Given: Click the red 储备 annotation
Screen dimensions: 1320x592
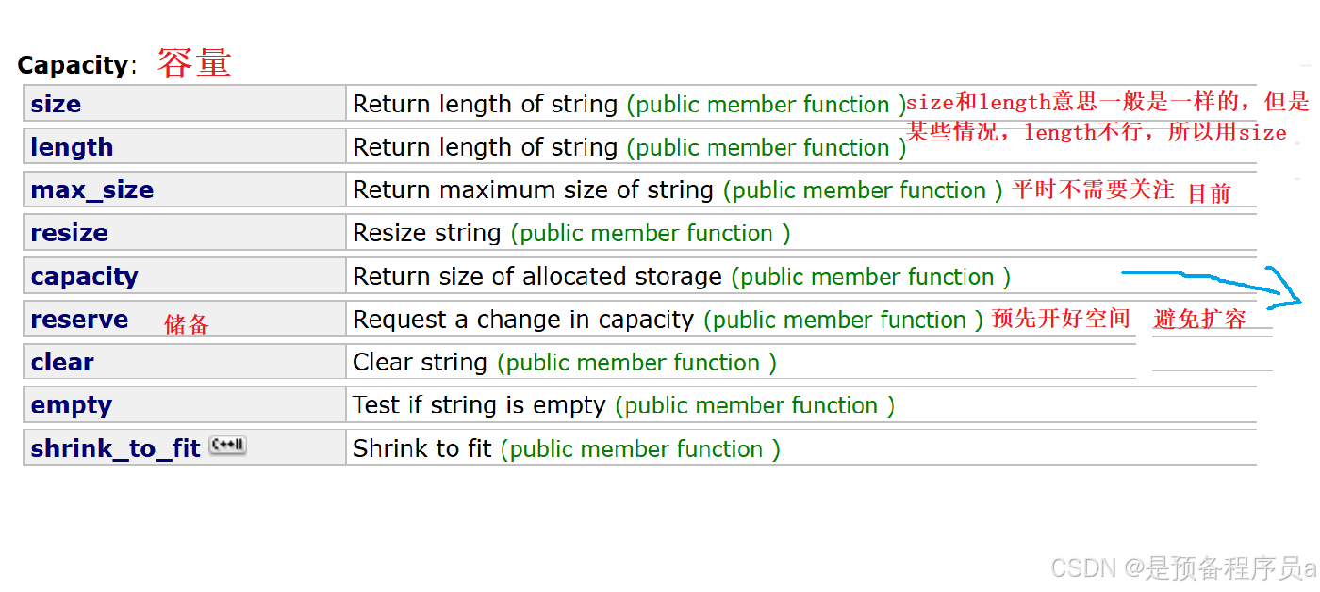Looking at the screenshot, I should point(187,325).
